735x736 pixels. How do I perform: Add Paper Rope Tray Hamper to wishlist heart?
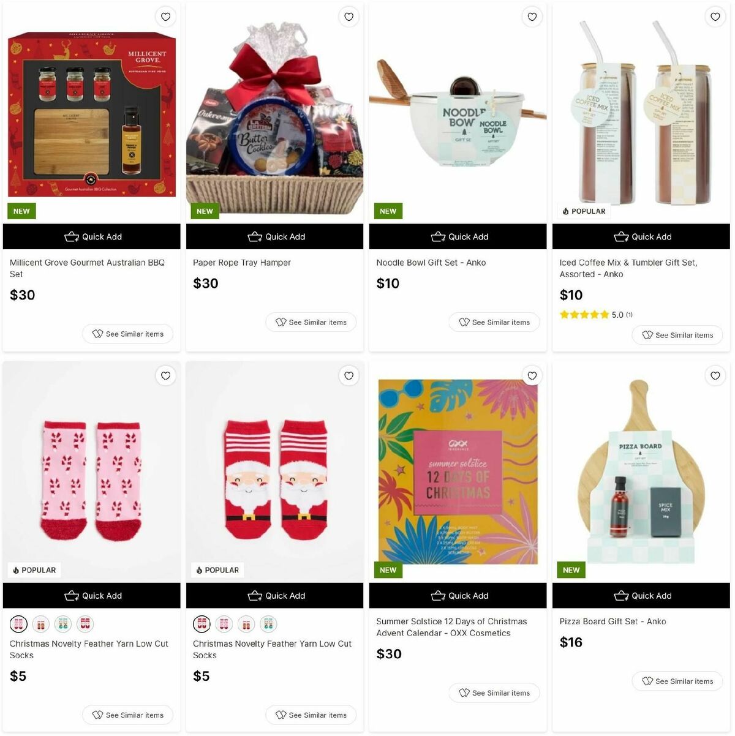(349, 17)
